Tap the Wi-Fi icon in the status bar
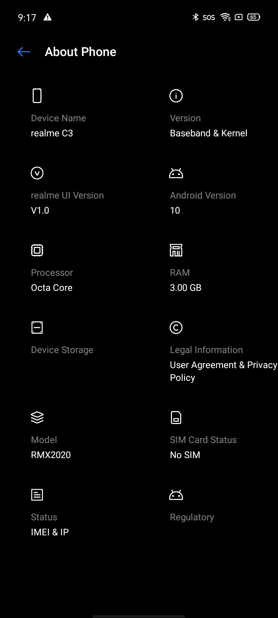This screenshot has width=278, height=618. [225, 17]
